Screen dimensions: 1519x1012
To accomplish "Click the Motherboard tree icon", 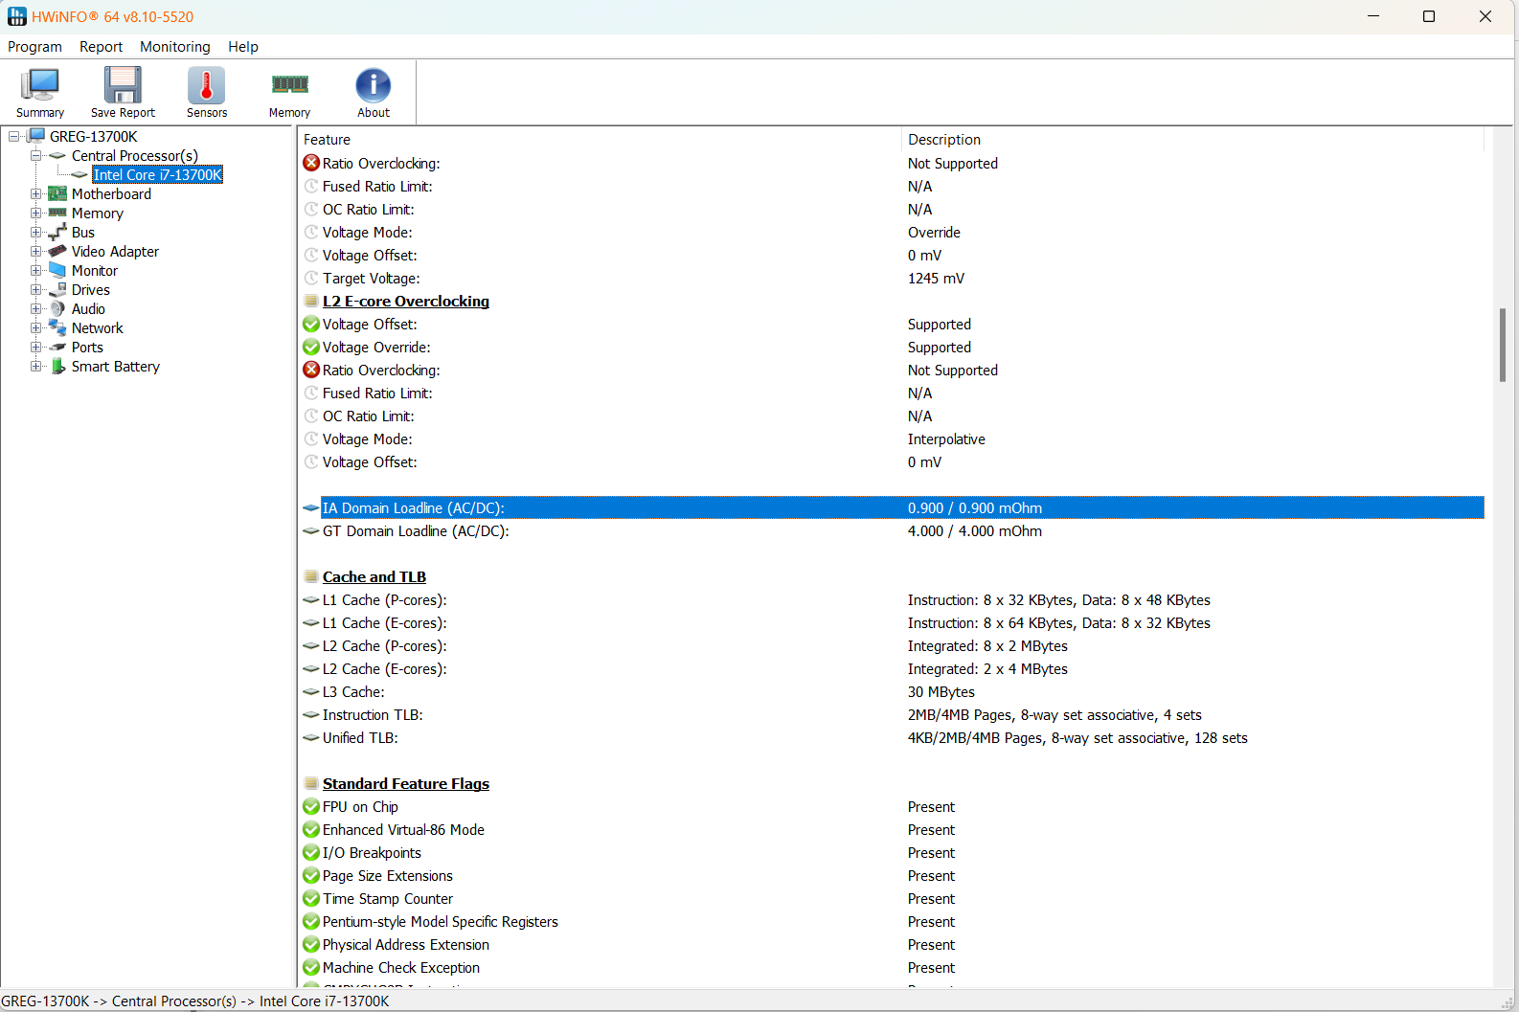I will coord(57,193).
